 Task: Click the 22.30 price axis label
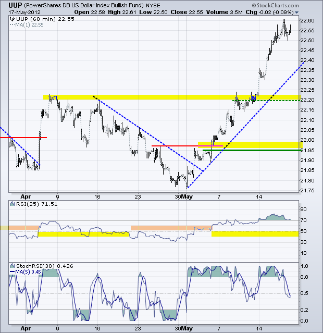pos(307,80)
